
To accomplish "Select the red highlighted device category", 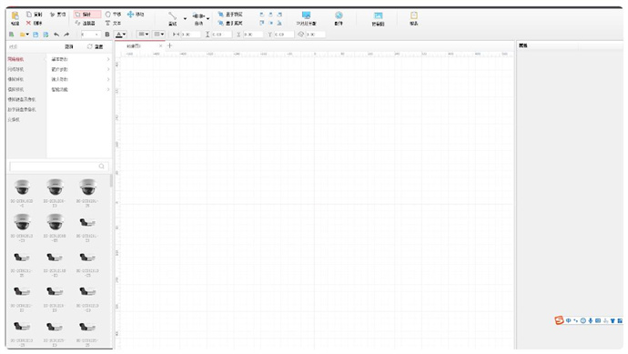I will click(15, 59).
